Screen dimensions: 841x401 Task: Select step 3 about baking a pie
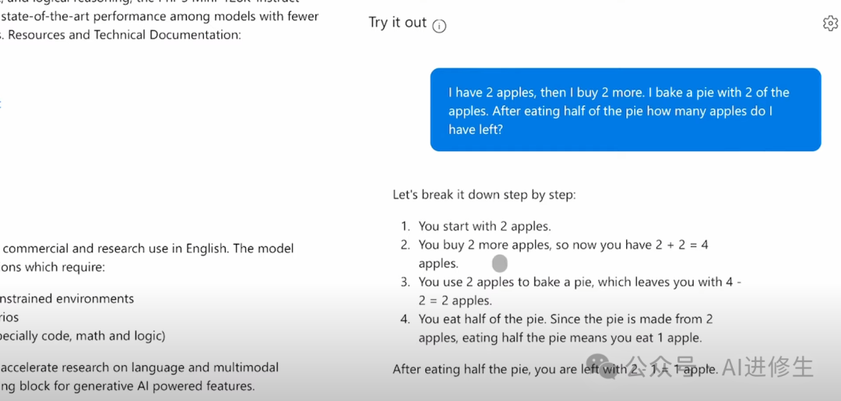[x=571, y=291]
